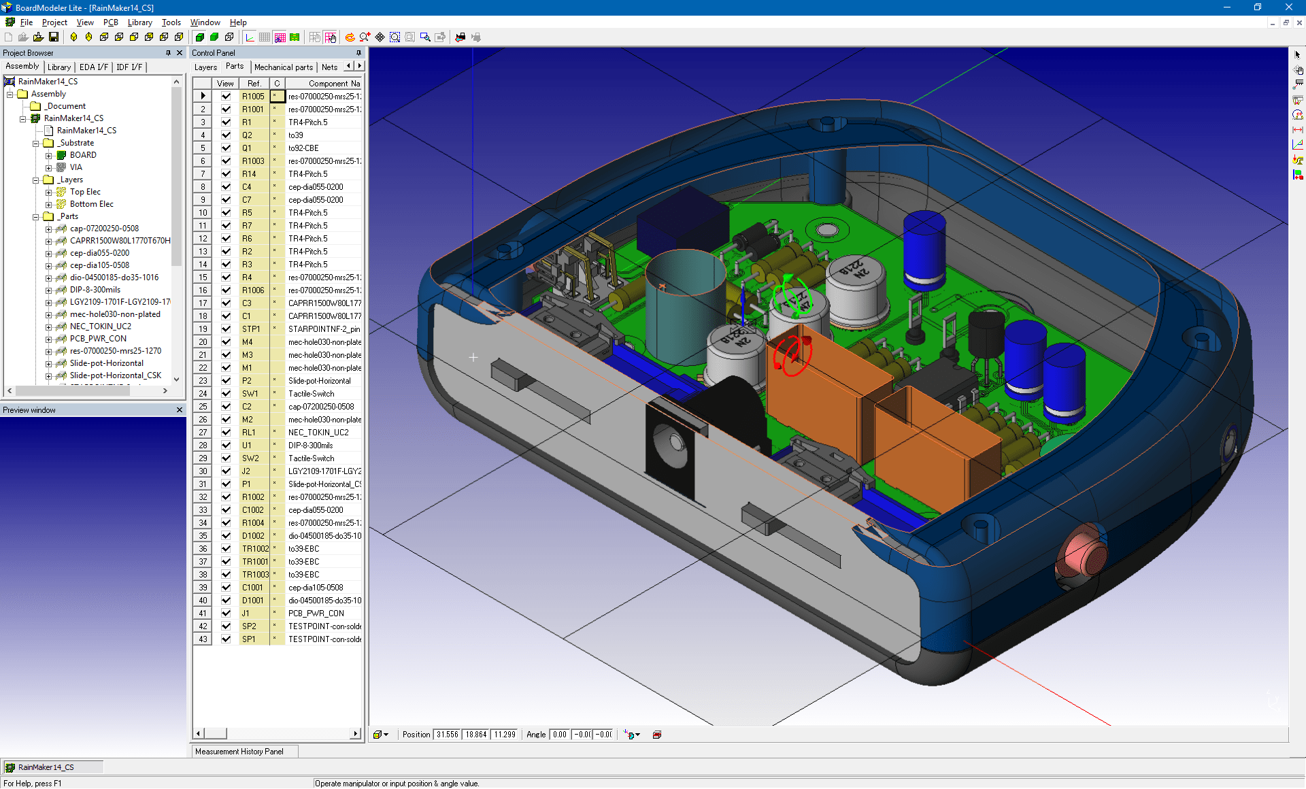Viewport: 1306px width, 789px height.
Task: Click the Project Browser horizontal scrollbar
Action: (87, 390)
